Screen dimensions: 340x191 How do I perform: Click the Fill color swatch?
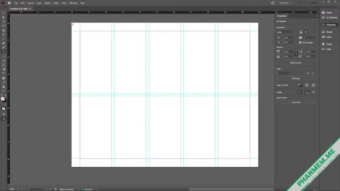(x=3, y=99)
